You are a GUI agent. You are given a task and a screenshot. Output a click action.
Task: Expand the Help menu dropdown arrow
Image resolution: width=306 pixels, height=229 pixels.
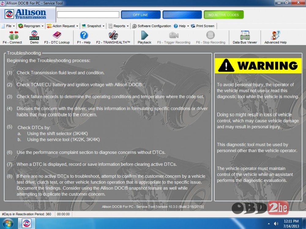pyautogui.click(x=188, y=26)
